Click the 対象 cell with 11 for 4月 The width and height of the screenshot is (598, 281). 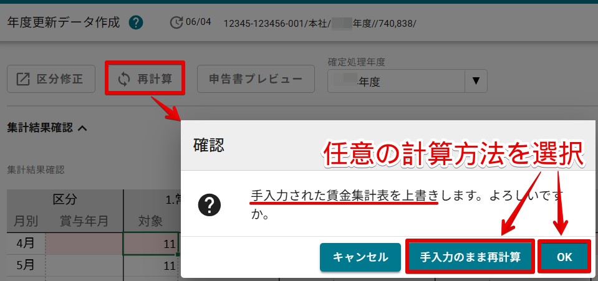click(151, 244)
